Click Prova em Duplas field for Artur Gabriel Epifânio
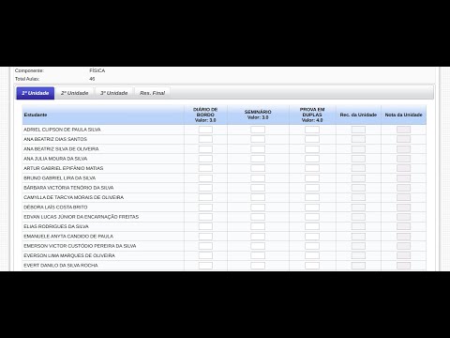The width and height of the screenshot is (450, 338). pyautogui.click(x=312, y=168)
